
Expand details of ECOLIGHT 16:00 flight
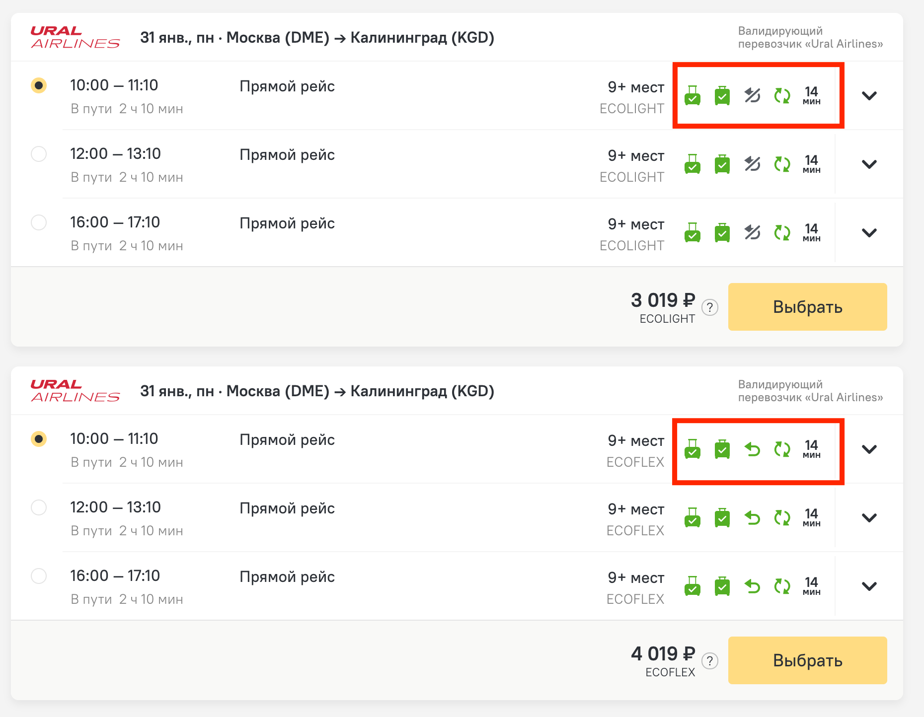click(869, 232)
